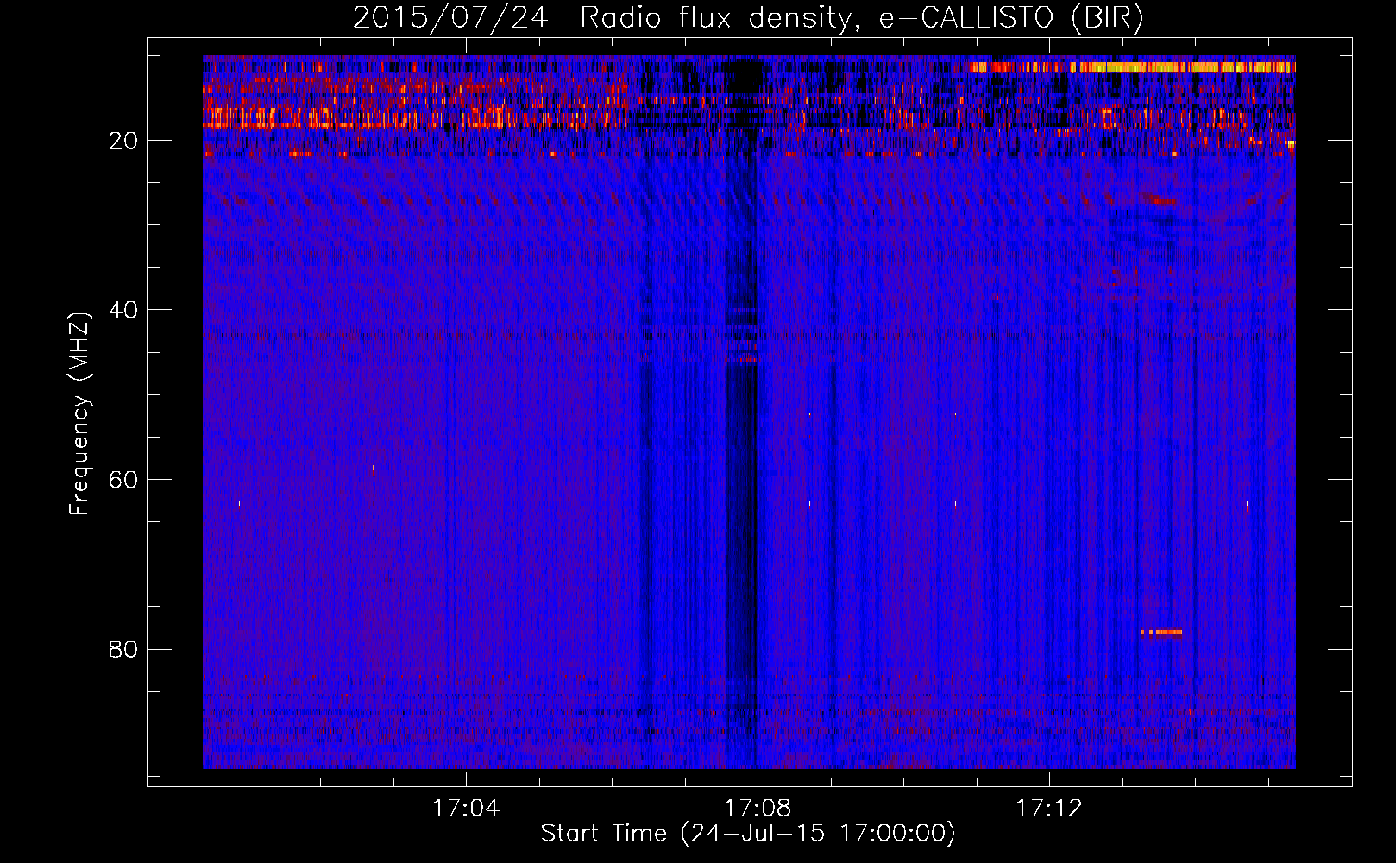
Task: Click the orange burst streak near 78 MHz
Action: (x=1161, y=633)
